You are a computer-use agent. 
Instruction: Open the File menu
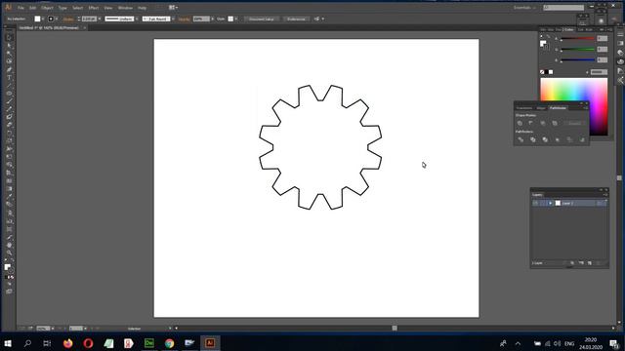coord(21,8)
